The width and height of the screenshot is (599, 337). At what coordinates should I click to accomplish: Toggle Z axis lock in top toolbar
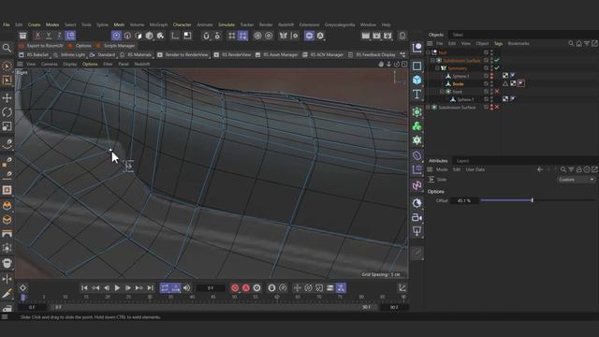click(60, 36)
